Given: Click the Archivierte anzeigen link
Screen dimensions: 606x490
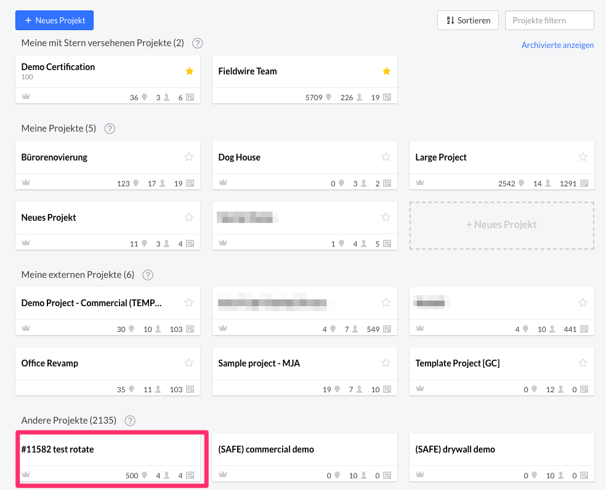Looking at the screenshot, I should point(557,45).
